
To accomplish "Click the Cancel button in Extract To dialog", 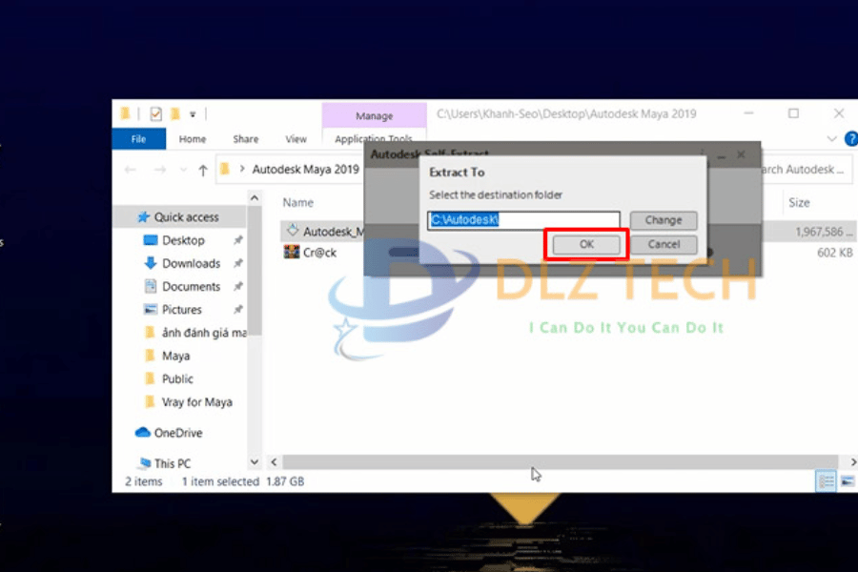I will (664, 245).
